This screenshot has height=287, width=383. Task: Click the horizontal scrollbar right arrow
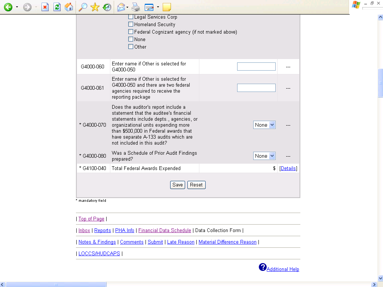374,284
